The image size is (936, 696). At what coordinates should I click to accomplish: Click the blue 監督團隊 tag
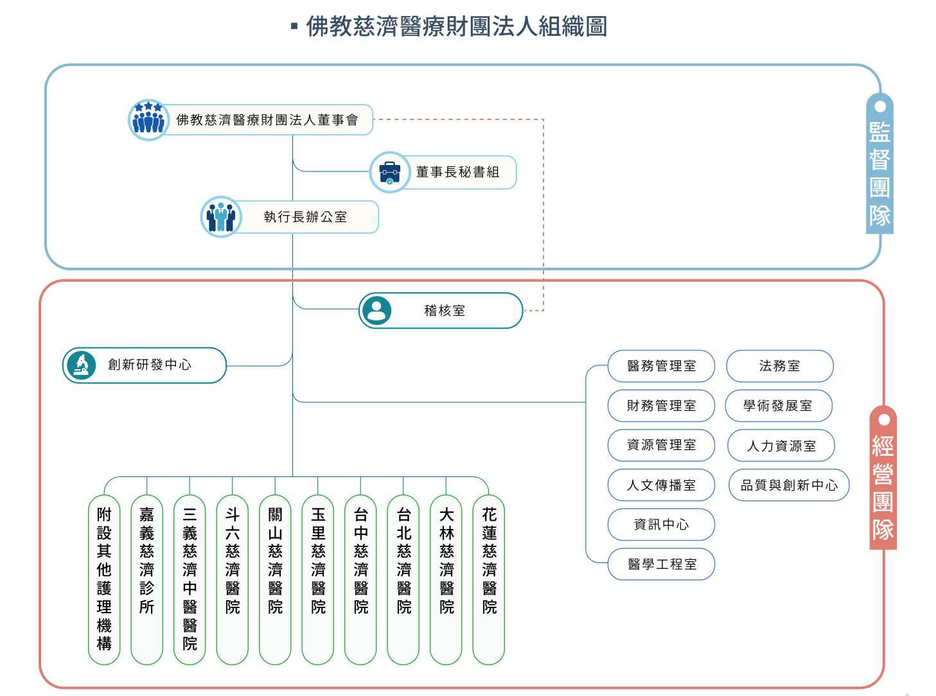pos(879,164)
